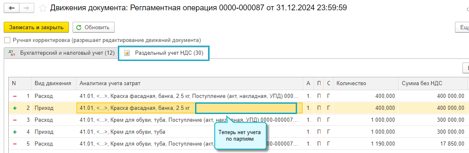Select the highlighted Краска фасадная analytics cell
Image resolution: width=469 pixels, height=153 pixels.
pos(190,108)
